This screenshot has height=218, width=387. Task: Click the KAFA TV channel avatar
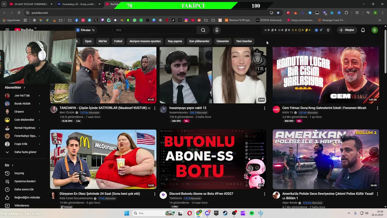tap(276, 109)
